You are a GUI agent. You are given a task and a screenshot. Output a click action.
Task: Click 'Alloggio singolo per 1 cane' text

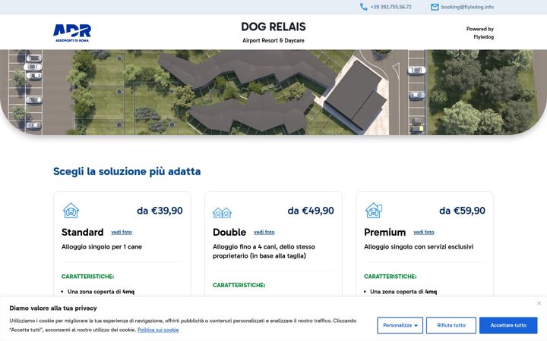[102, 247]
